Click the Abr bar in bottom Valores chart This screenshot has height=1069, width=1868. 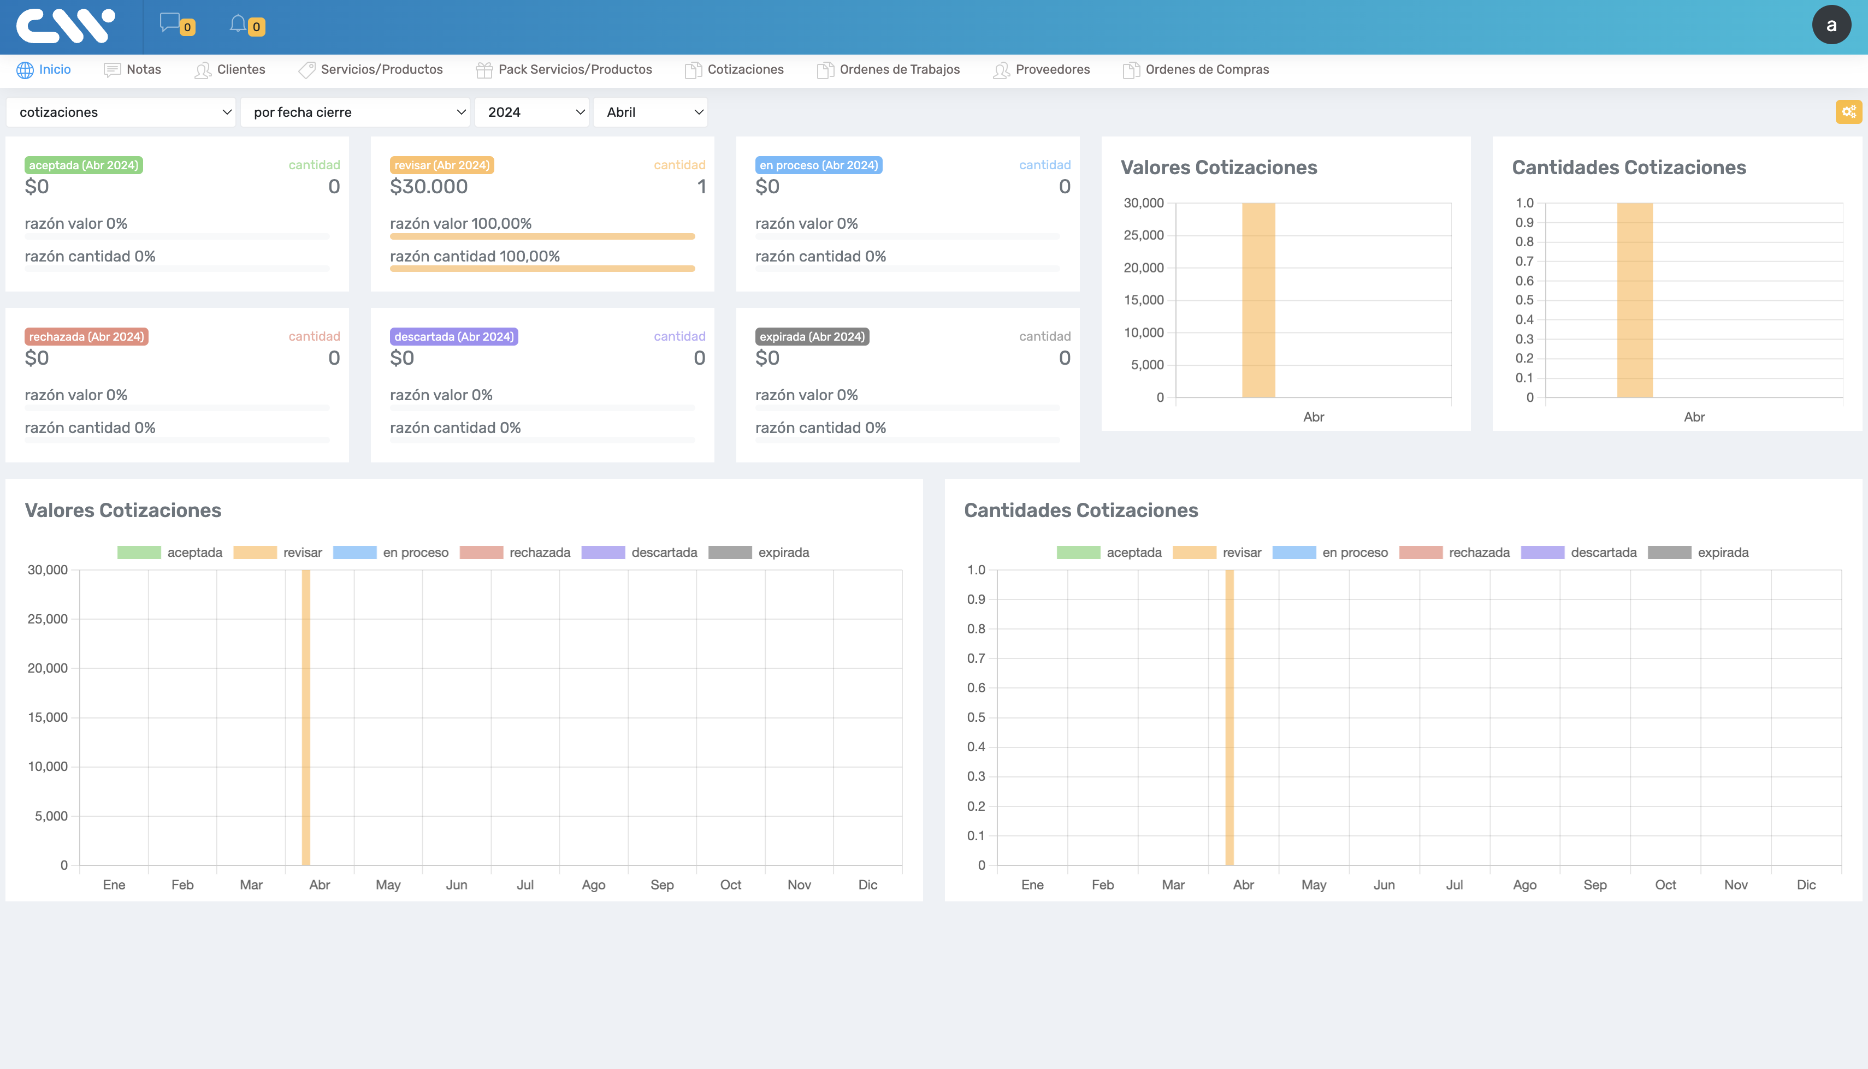click(305, 717)
